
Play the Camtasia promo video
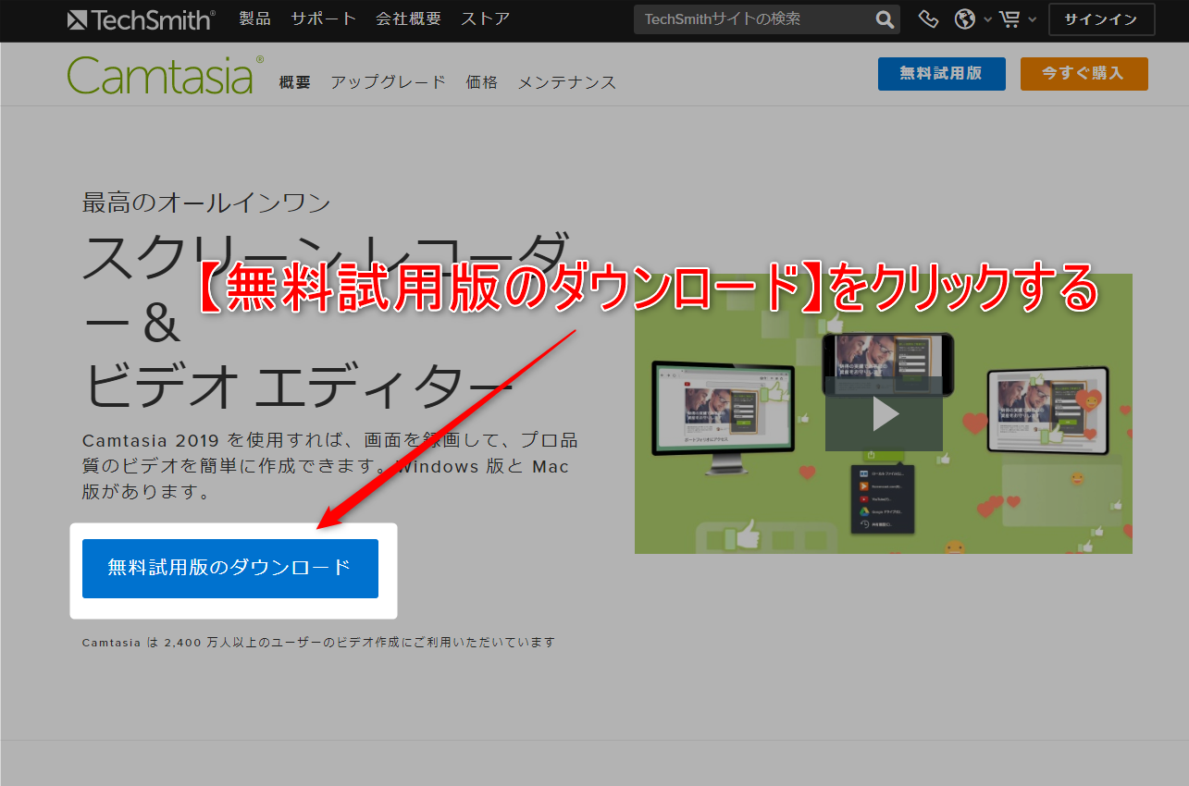pyautogui.click(x=885, y=413)
